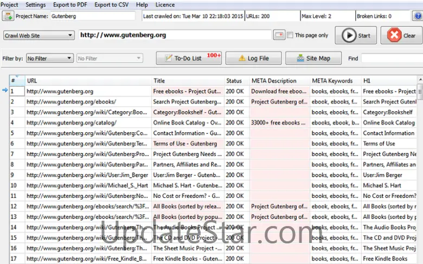The width and height of the screenshot is (423, 264).
Task: Click the Max Level: 2 status field
Action: point(328,16)
